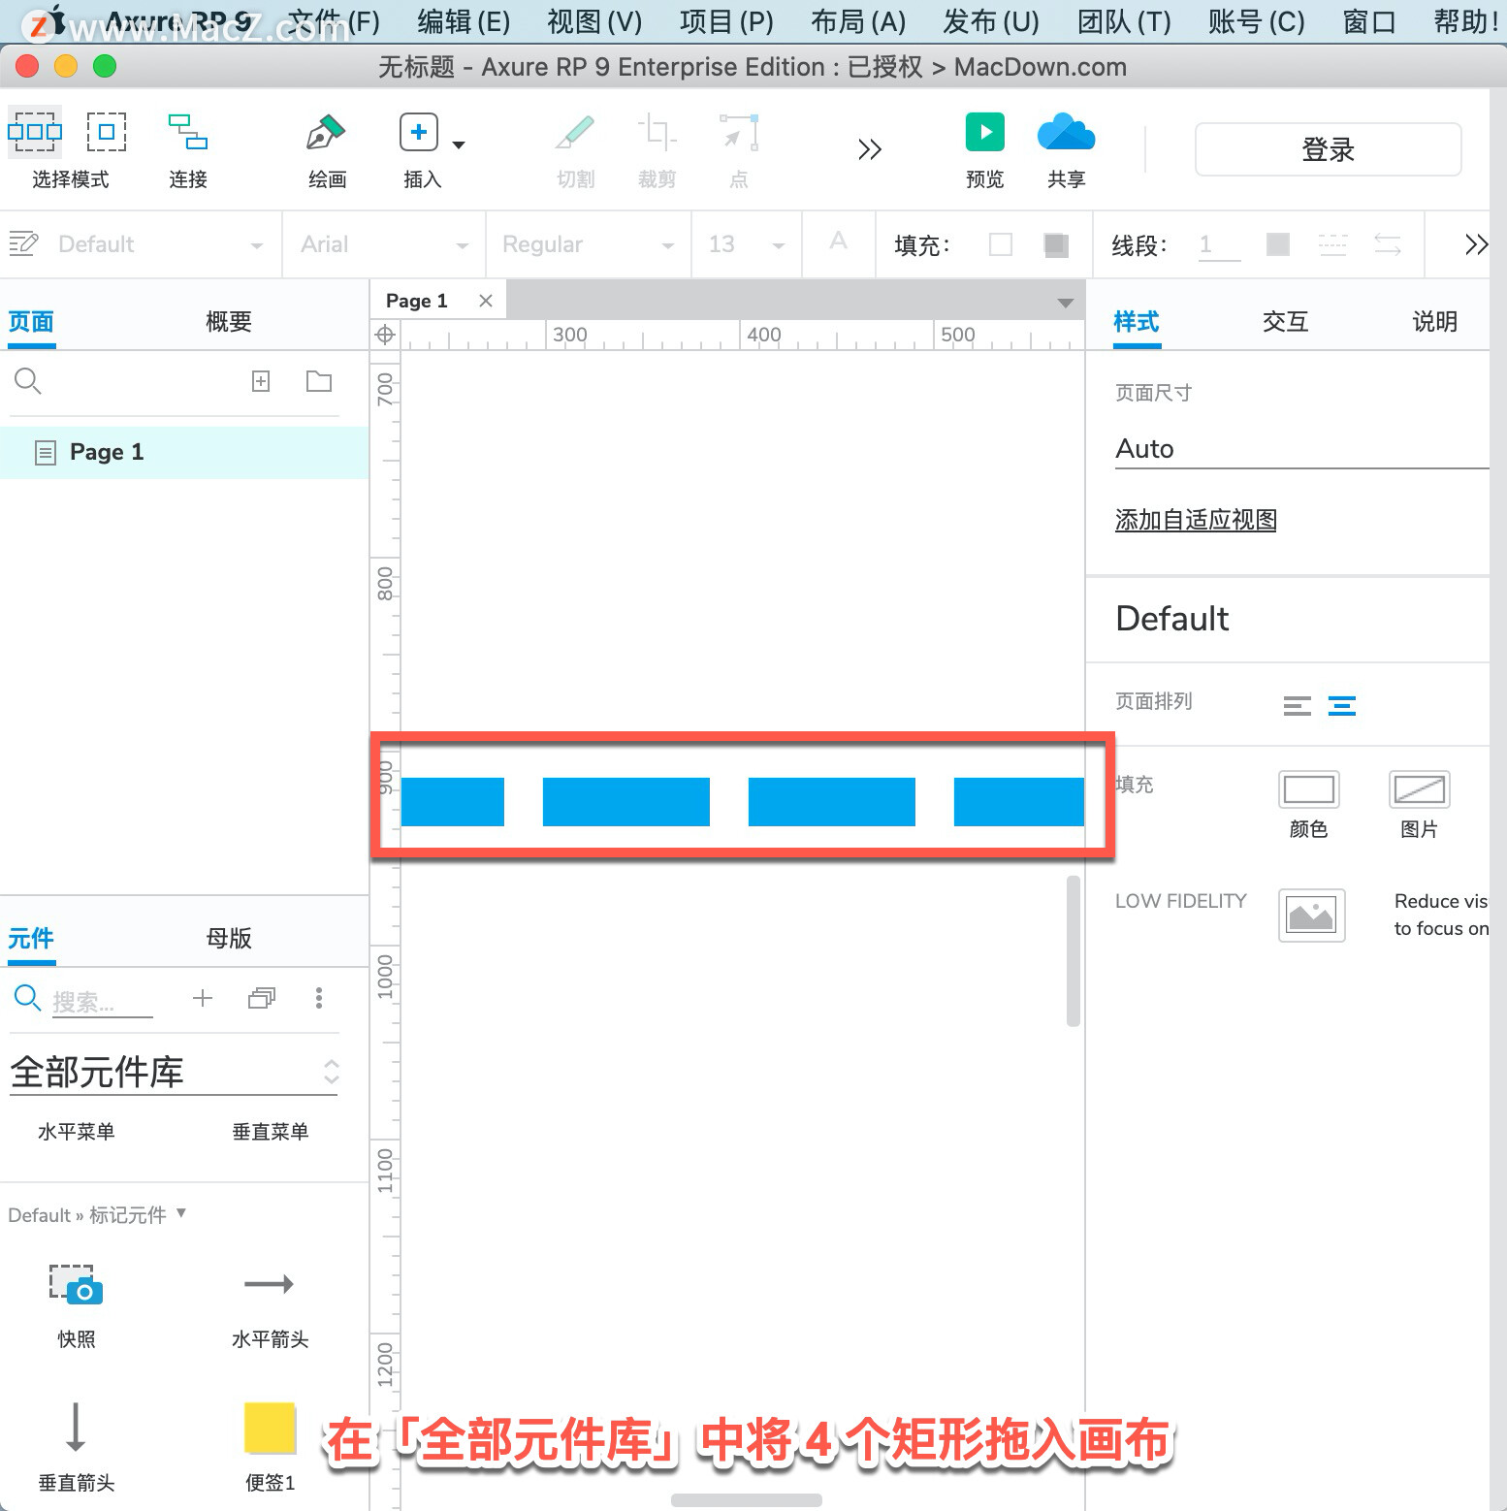The height and width of the screenshot is (1511, 1507).
Task: Select the 连接 connector tool
Action: coord(188,132)
